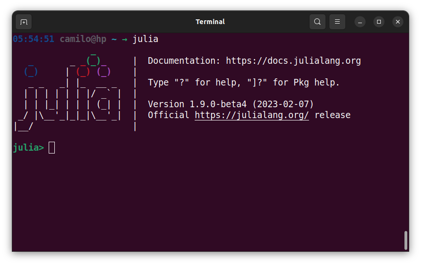Click the red circle in Julia logo

pos(83,72)
